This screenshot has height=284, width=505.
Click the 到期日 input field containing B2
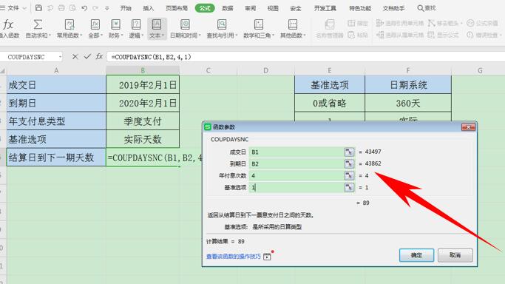tap(296, 164)
